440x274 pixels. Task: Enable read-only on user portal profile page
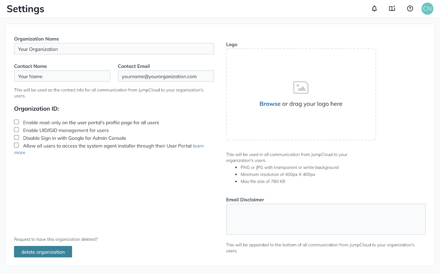[16, 122]
